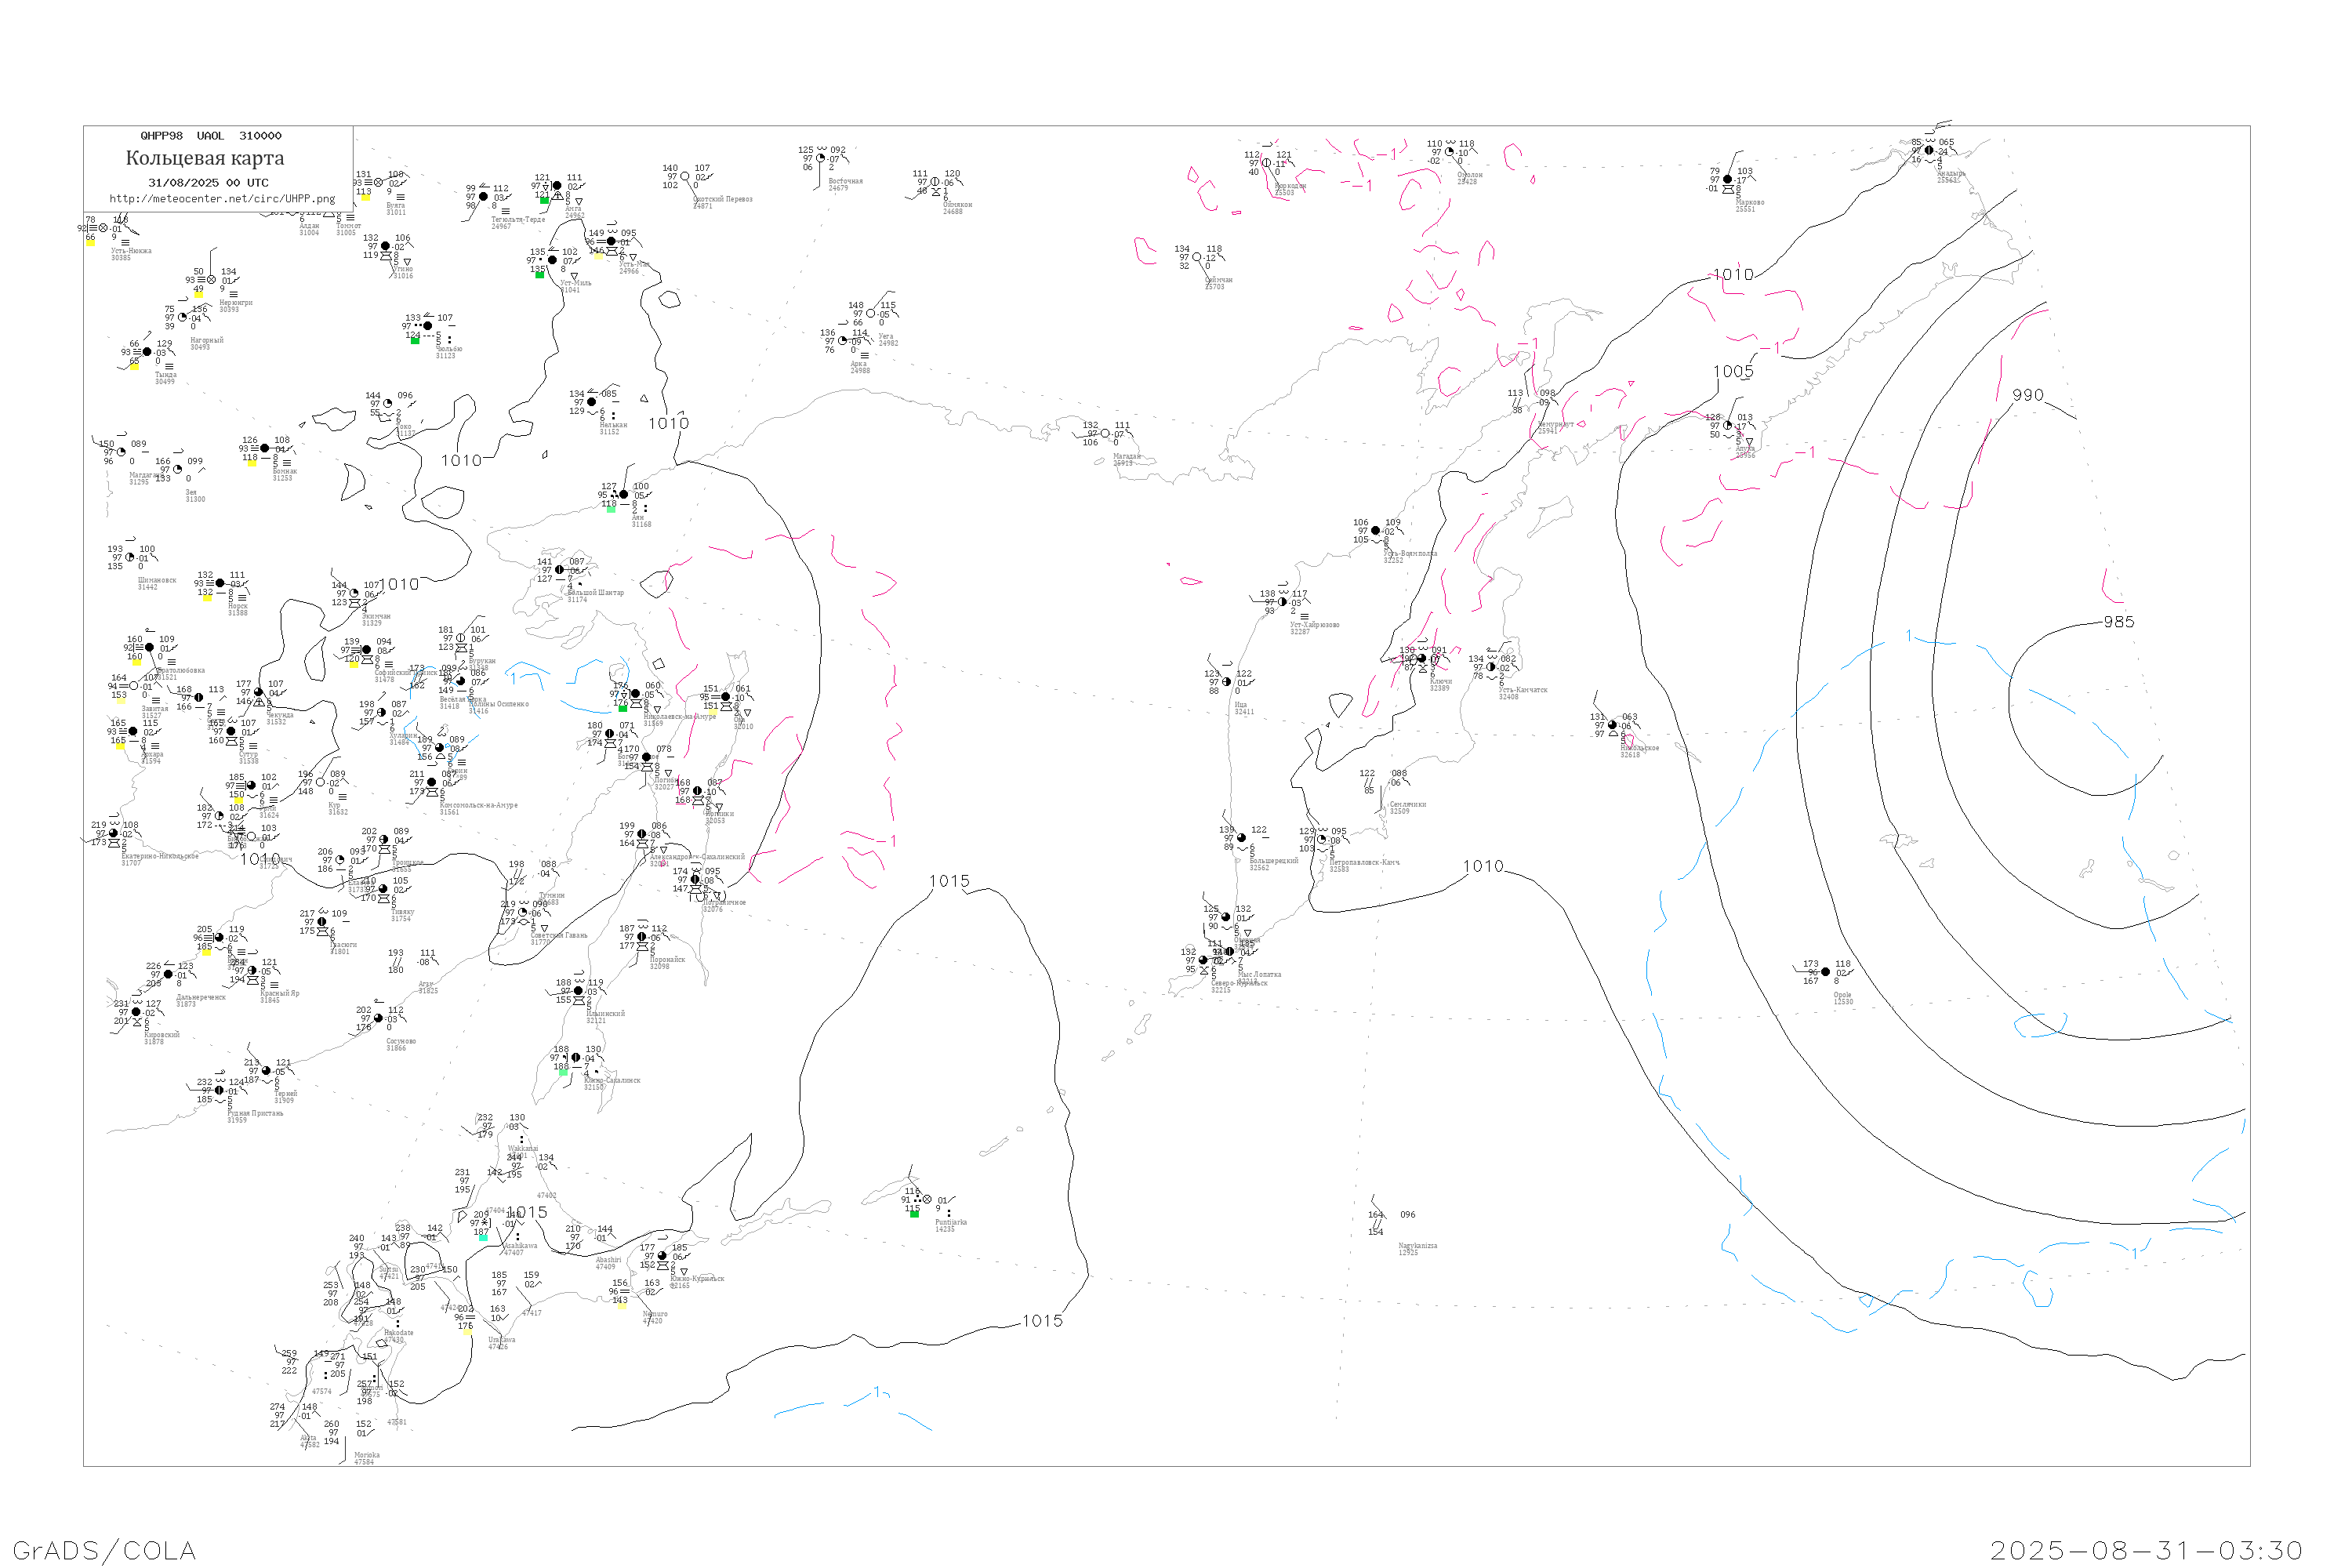2352x1568 pixels.
Task: Click the Угино station filled circle
Action: (x=385, y=246)
